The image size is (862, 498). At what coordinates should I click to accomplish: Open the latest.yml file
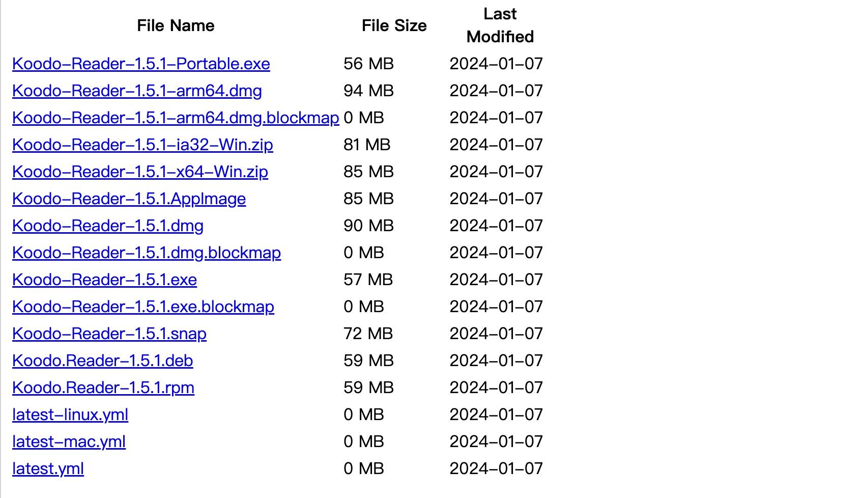48,468
